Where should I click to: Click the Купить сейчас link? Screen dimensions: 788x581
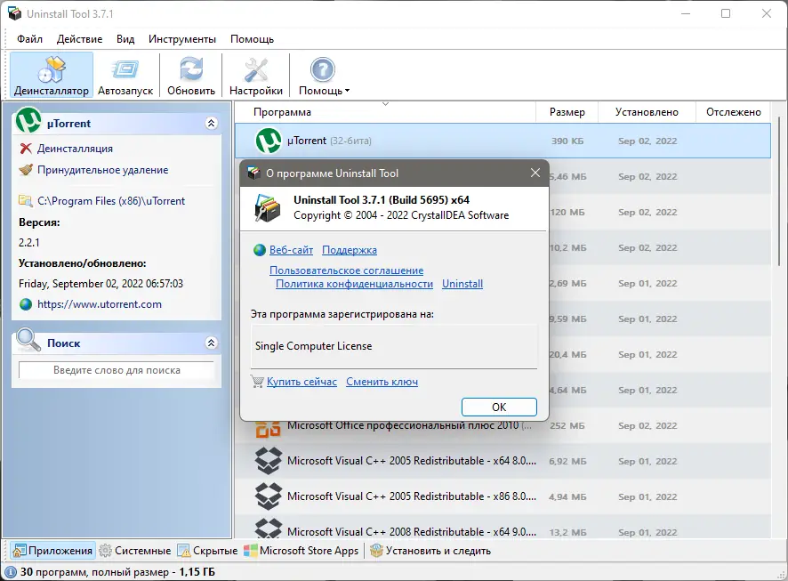tap(302, 382)
